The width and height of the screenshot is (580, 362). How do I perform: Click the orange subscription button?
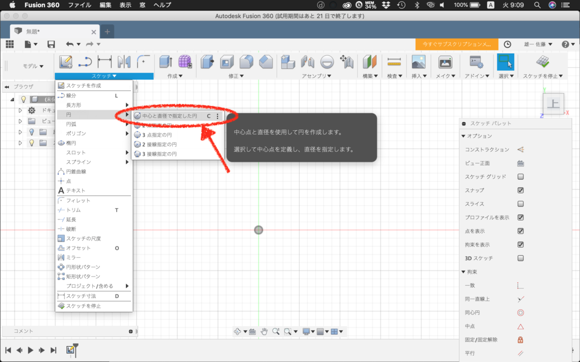(x=457, y=44)
